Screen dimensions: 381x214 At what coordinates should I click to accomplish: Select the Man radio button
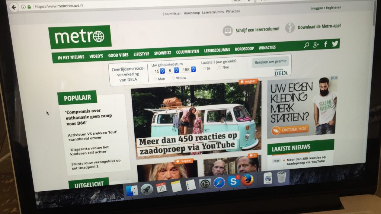[155, 79]
